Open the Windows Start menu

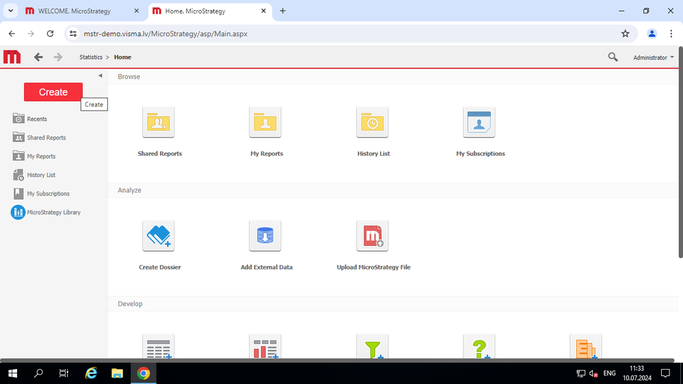pyautogui.click(x=12, y=373)
